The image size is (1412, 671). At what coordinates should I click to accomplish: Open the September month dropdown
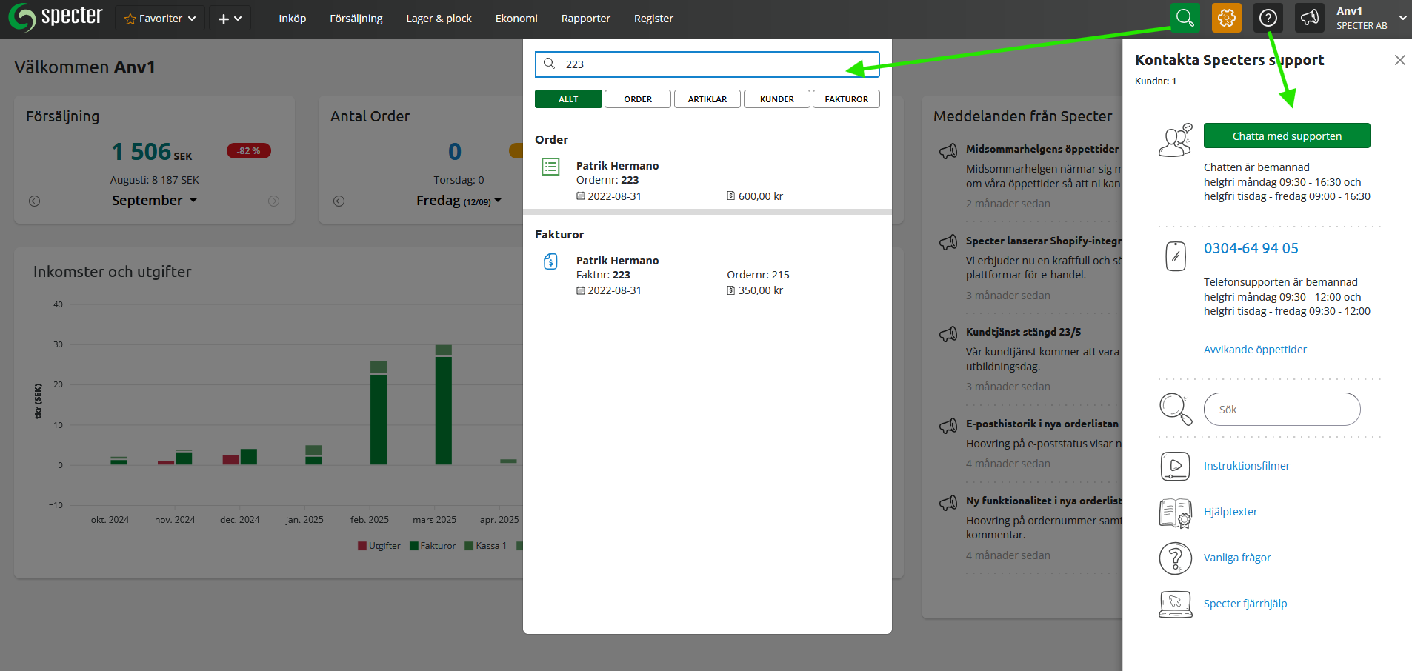(154, 201)
